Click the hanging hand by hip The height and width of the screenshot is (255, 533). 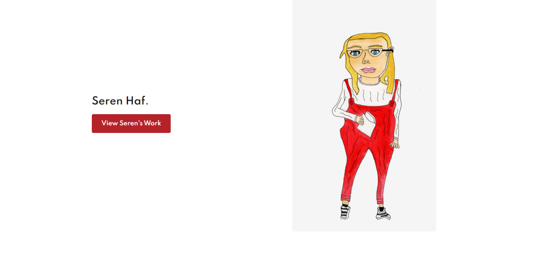(x=395, y=144)
